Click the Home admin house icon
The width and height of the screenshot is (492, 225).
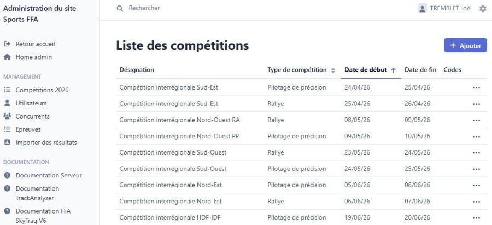click(7, 57)
